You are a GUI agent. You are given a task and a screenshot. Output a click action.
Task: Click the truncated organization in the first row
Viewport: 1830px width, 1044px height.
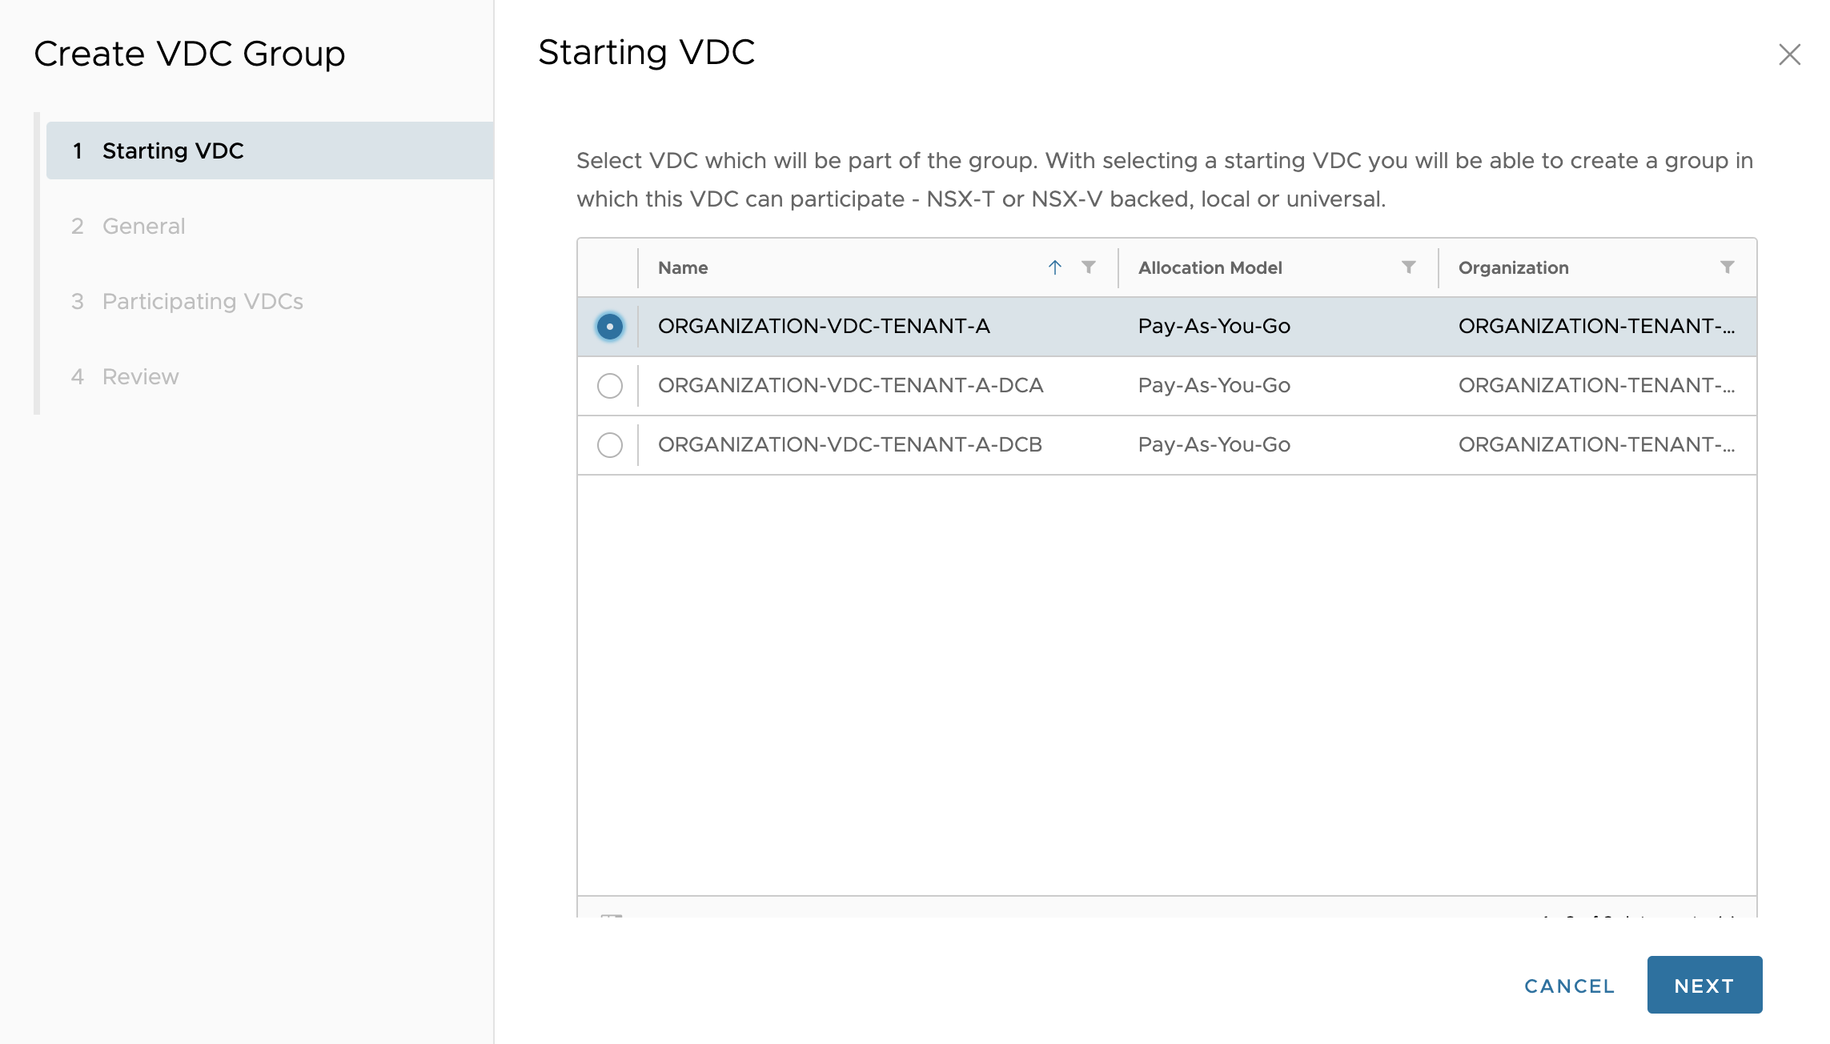click(1596, 327)
